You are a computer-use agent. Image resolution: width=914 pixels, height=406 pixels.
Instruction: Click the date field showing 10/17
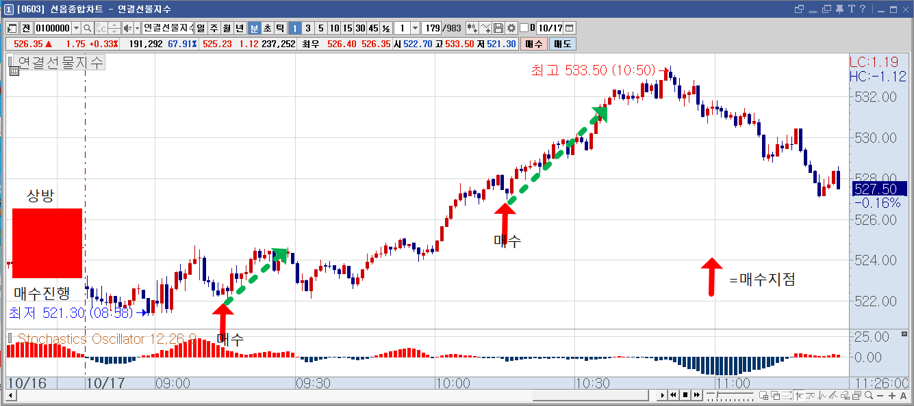[550, 28]
